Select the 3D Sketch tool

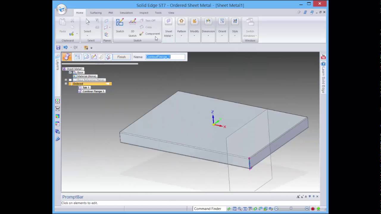[132, 28]
